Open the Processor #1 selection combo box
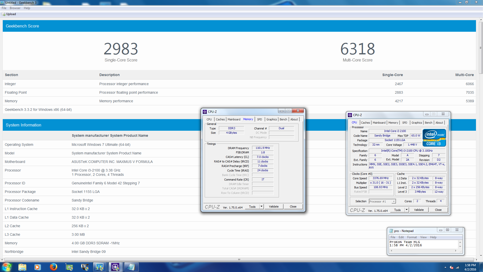 coord(382,201)
